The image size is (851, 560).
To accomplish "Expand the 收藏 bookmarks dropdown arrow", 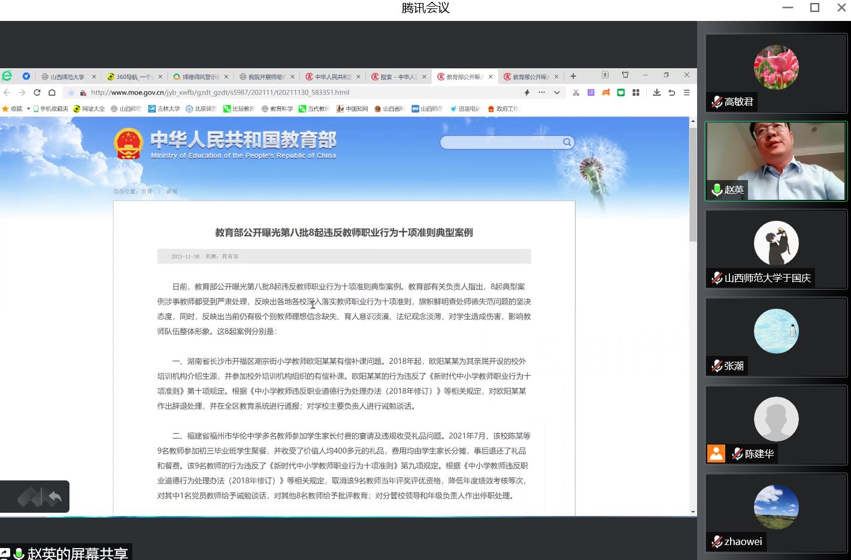I will pos(28,109).
